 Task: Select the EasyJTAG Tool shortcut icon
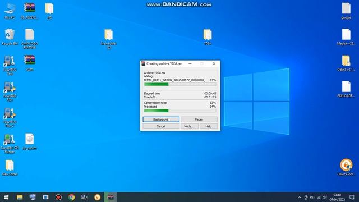tap(10, 65)
